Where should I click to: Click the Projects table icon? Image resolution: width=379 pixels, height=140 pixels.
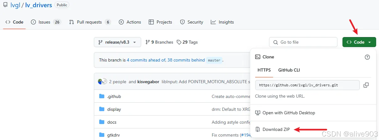tap(151, 22)
